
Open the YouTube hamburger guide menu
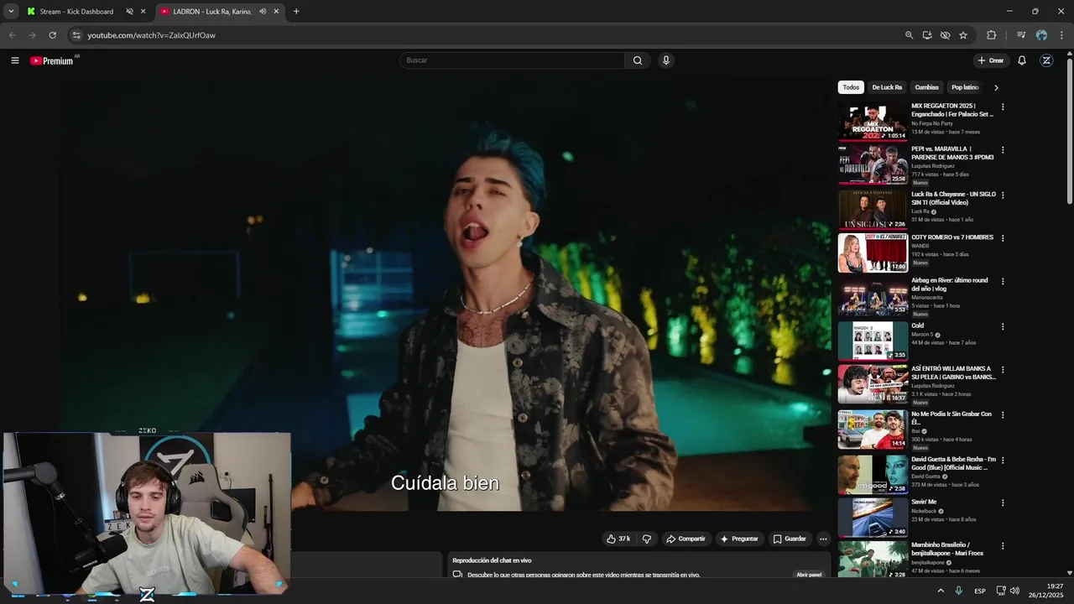pos(14,60)
